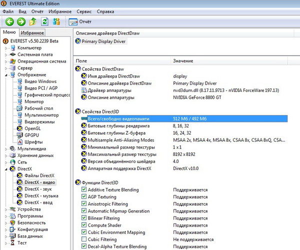Viewport: 300px width, 250px height.
Task: Click the DirectX - музыка icon
Action: coord(19,195)
